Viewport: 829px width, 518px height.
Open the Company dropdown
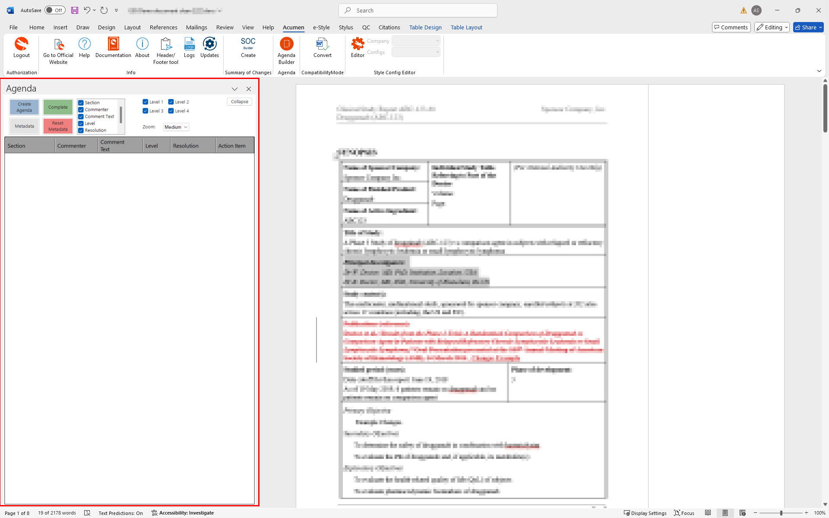coord(416,41)
